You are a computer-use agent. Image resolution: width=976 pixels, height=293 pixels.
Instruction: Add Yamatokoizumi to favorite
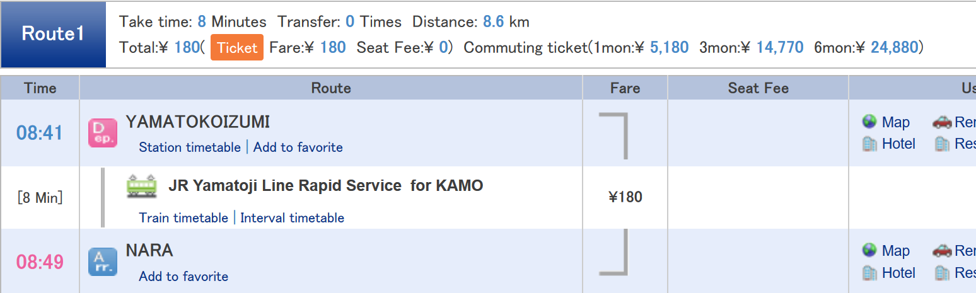[x=298, y=147]
